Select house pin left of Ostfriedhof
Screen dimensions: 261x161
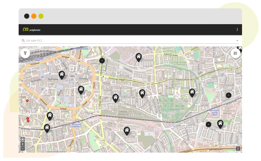click(142, 93)
